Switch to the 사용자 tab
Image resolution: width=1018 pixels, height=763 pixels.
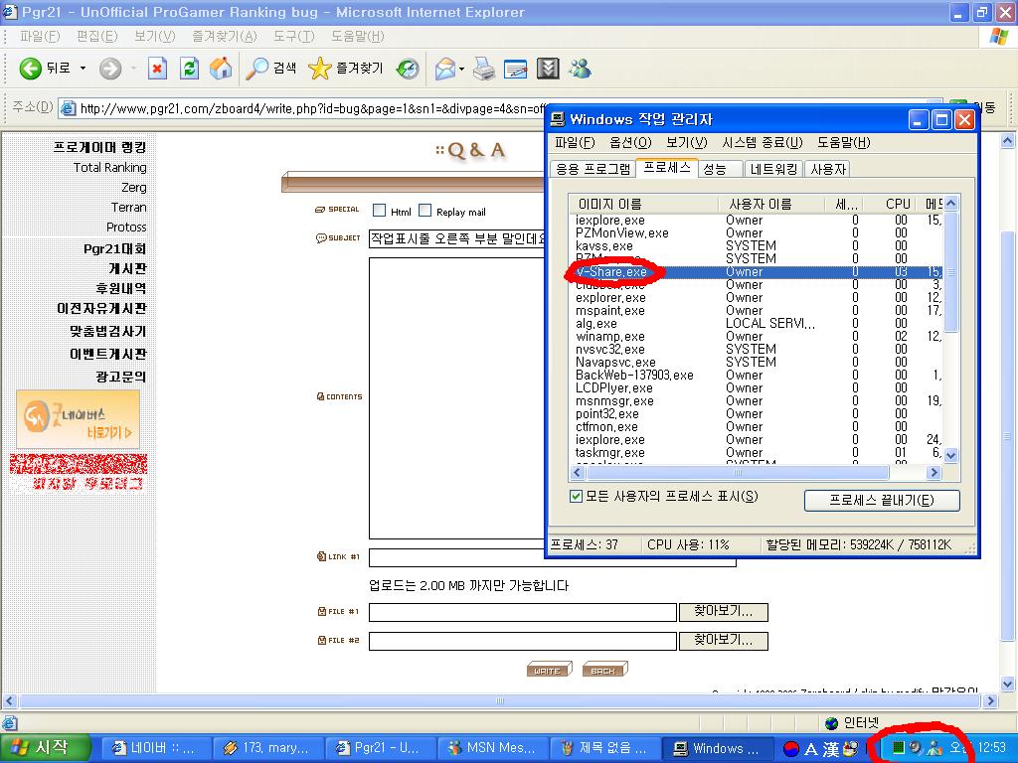coord(828,169)
